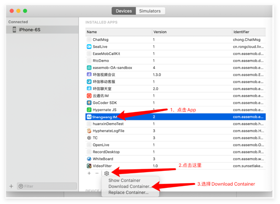Click the RecordDesktop placeholder app icon
Image resolution: width=280 pixels, height=204 pixels.
pyautogui.click(x=89, y=152)
